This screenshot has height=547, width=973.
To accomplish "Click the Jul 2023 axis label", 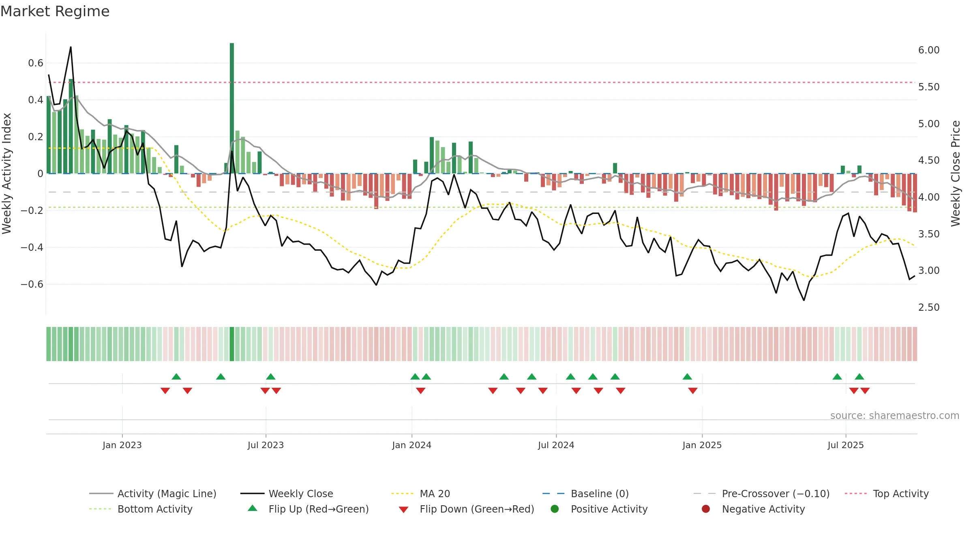I will tap(266, 445).
